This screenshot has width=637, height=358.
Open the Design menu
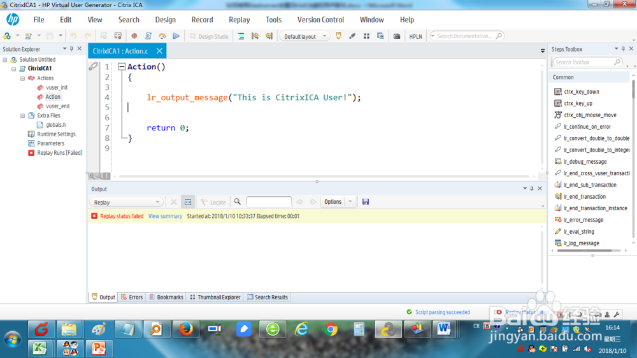click(x=166, y=20)
